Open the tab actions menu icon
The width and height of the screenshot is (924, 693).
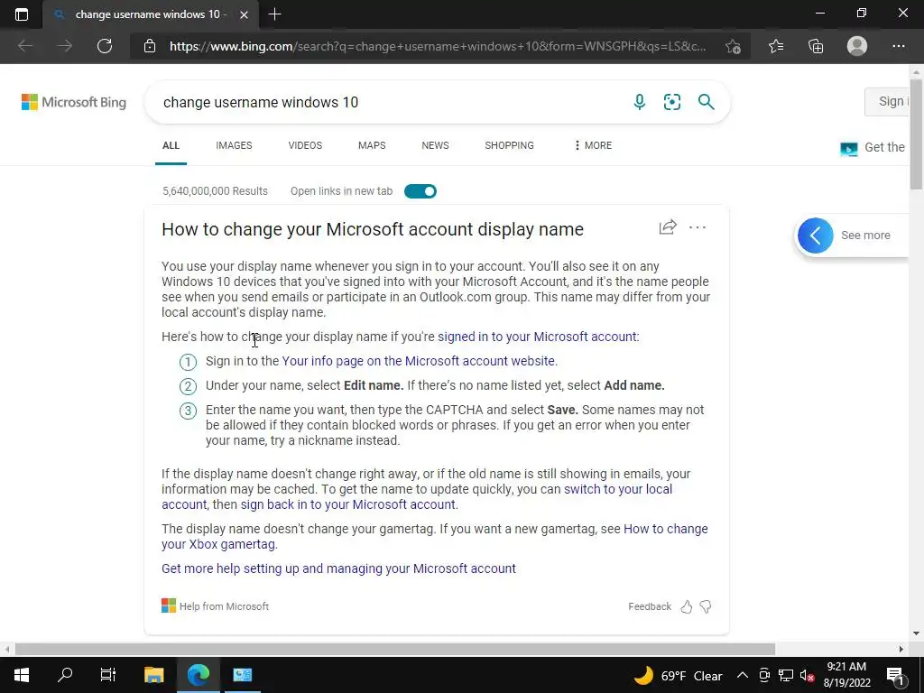coord(22,14)
